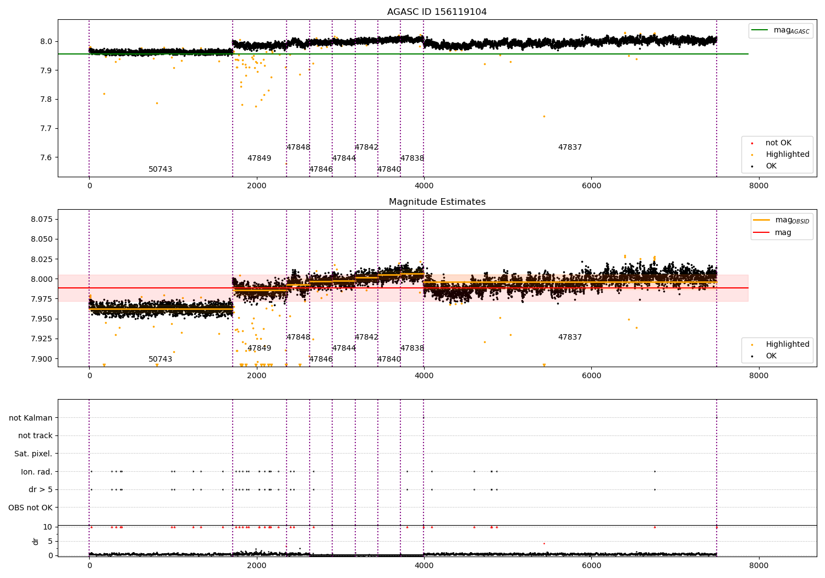Click the 7.7 y-axis tick label
This screenshot has height=578, width=825.
[x=45, y=129]
